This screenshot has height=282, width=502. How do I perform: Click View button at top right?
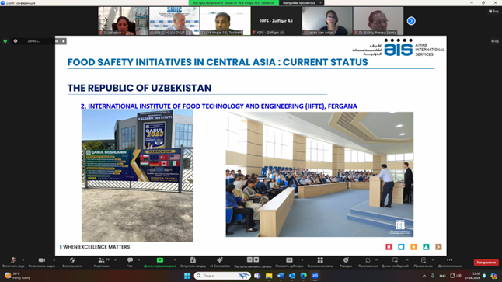(493, 11)
